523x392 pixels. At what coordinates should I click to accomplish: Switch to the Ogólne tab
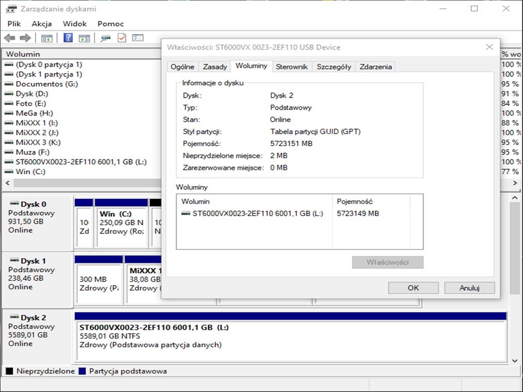coord(182,67)
